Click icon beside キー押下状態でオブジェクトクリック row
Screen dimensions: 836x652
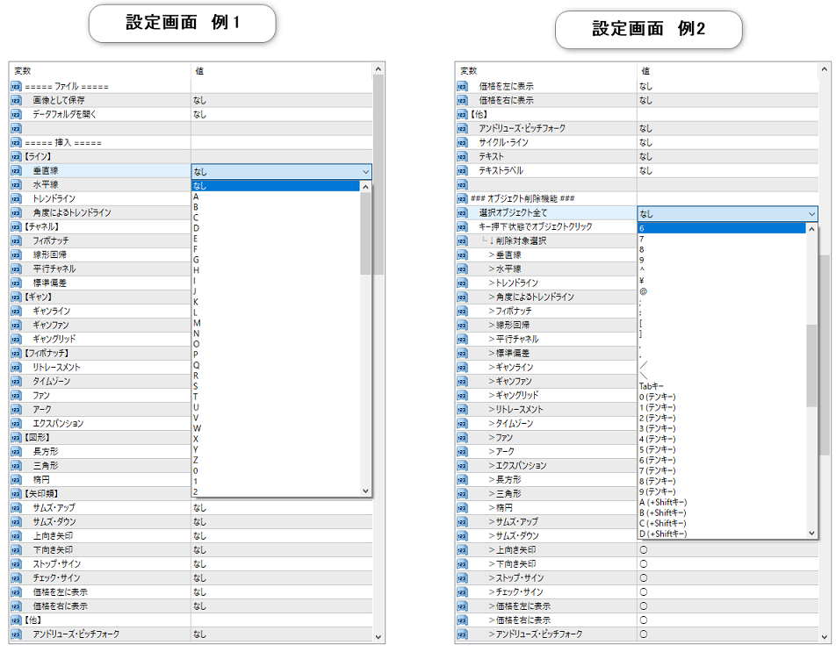(462, 227)
